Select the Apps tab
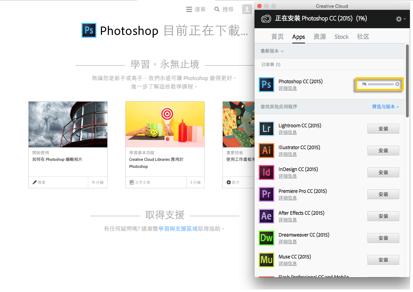Viewport: 413px width, 292px height. click(298, 37)
